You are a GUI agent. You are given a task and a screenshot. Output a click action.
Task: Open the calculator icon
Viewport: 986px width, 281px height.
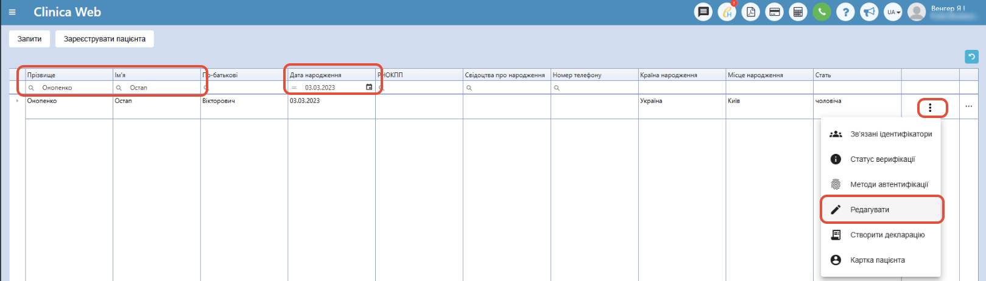coord(798,12)
